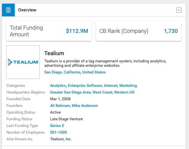
Task: Click the Tealium logo thumbnail
Action: [23, 62]
